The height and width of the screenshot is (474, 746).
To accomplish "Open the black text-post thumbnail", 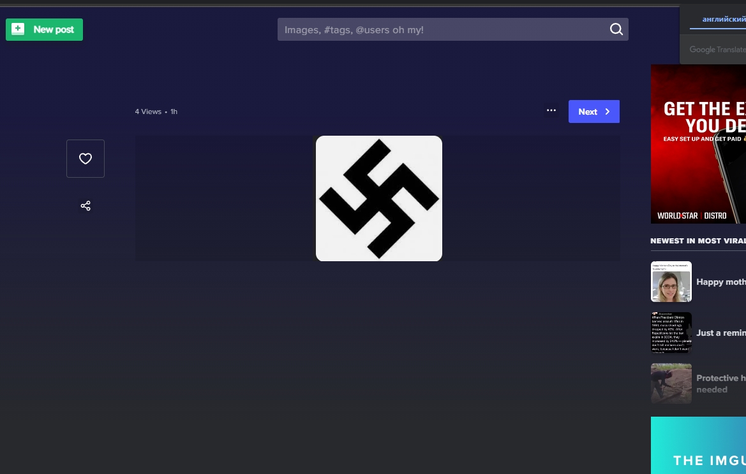I will coord(671,333).
